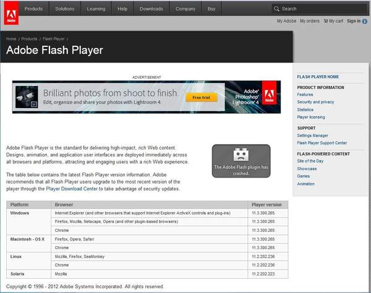The width and height of the screenshot is (371, 293).
Task: Open the Solutions menu
Action: click(x=65, y=9)
